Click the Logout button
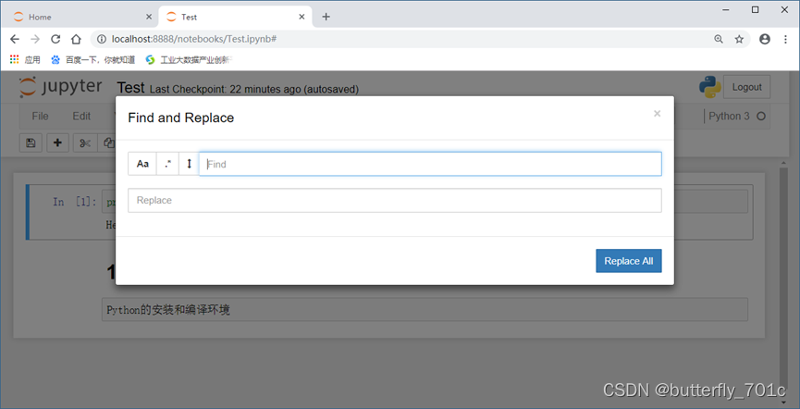 click(747, 87)
